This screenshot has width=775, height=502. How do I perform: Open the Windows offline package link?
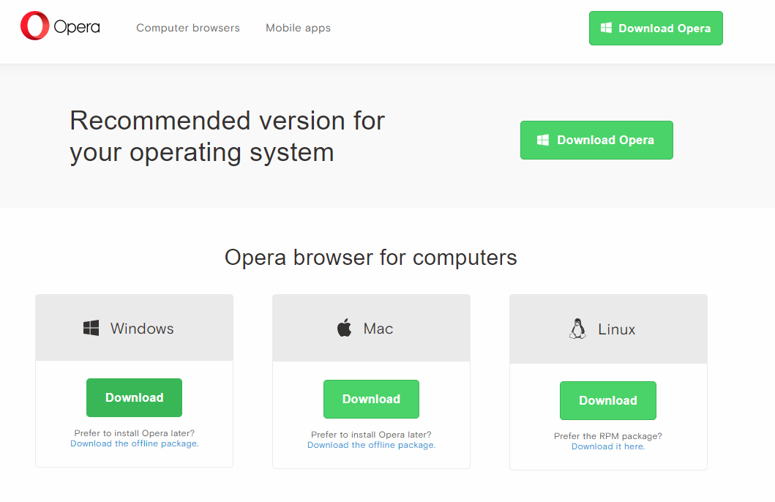coord(134,443)
